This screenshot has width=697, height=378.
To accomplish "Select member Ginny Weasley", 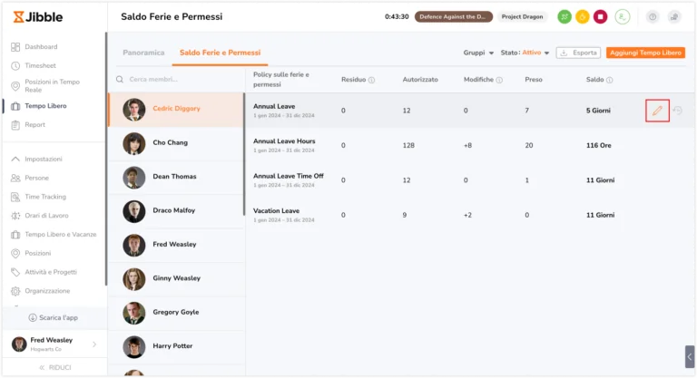I will pos(176,279).
